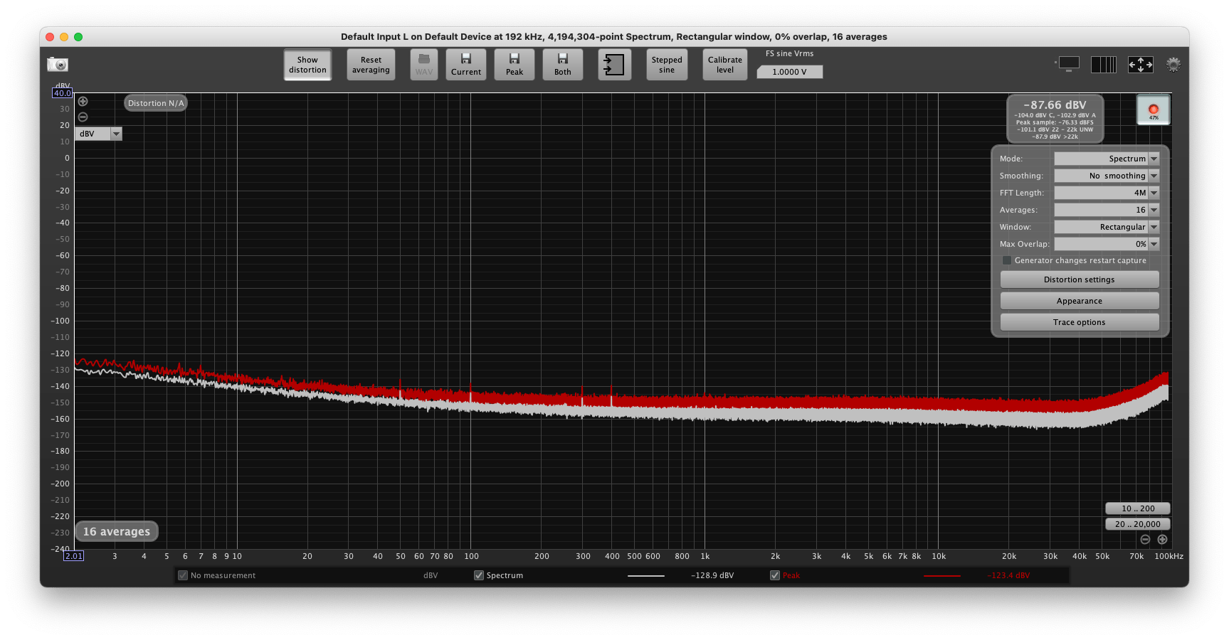Click Reset averaging button
Viewport: 1229px width, 640px height.
[371, 65]
